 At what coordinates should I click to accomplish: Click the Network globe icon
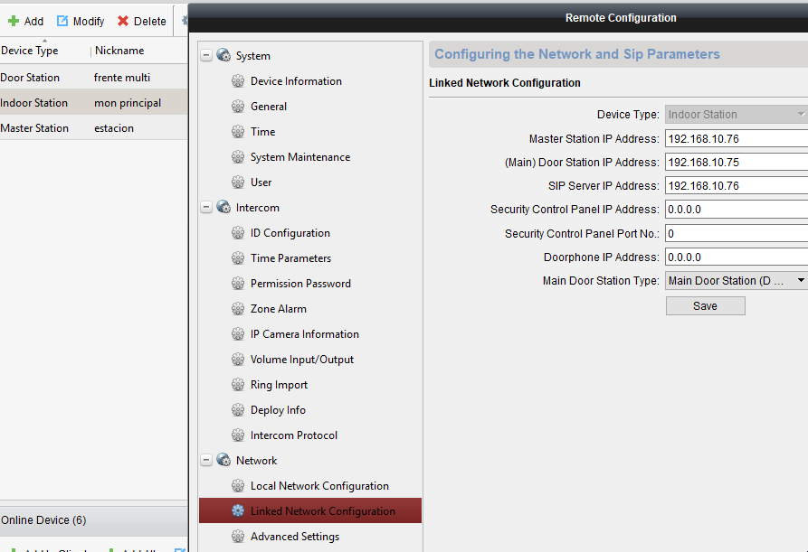pos(223,460)
